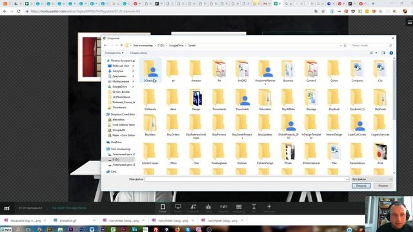This screenshot has width=413, height=232.
Task: Open the Company folder
Action: click(x=357, y=71)
